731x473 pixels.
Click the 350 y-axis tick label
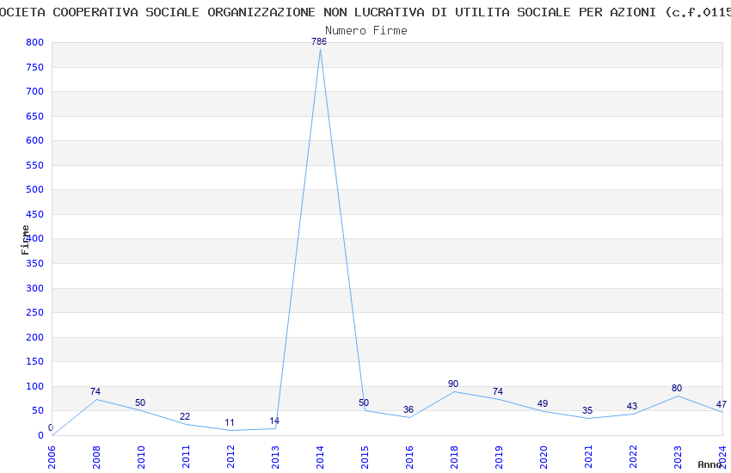tap(35, 263)
